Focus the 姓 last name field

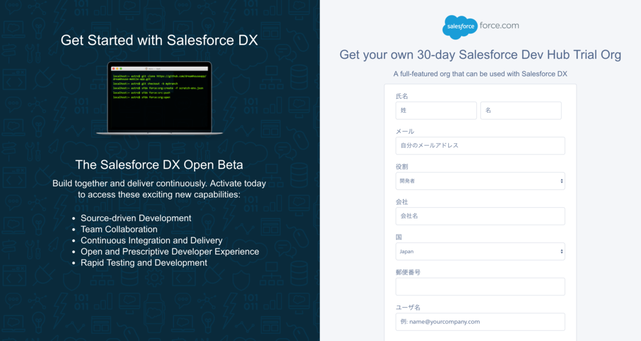click(x=436, y=111)
